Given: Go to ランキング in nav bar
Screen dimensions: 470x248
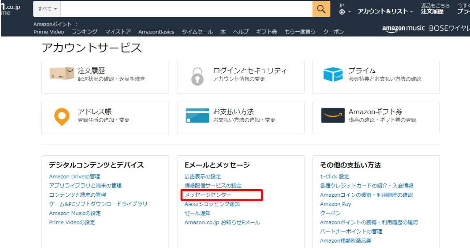Looking at the screenshot, I should pyautogui.click(x=84, y=32).
